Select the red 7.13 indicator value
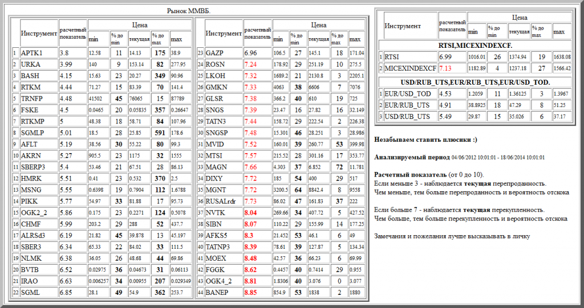This screenshot has height=308, width=584. [445, 68]
